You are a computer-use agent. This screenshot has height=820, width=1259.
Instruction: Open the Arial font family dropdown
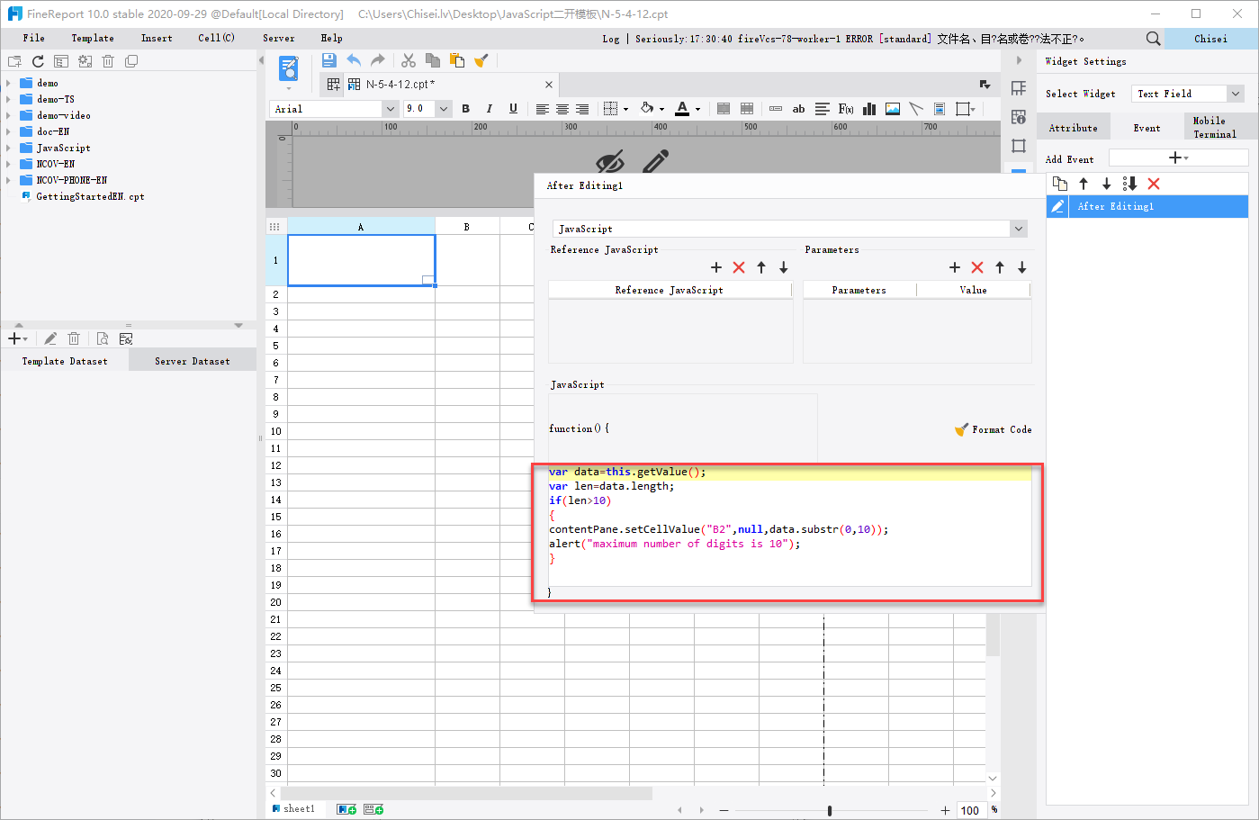389,108
